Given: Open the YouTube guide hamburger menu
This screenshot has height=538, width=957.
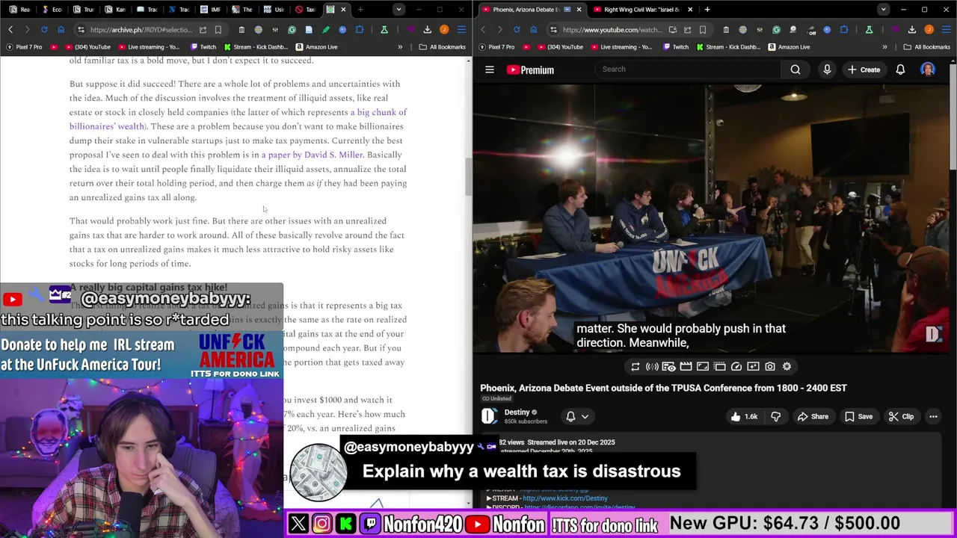Looking at the screenshot, I should [490, 69].
